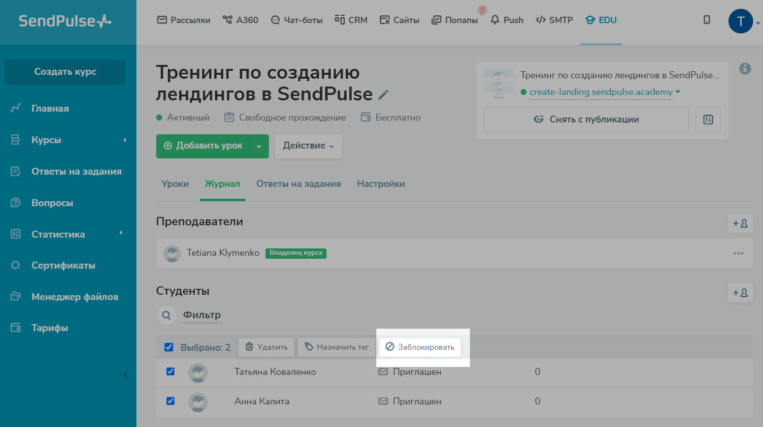Open the Сайты section
The width and height of the screenshot is (763, 427).
[399, 20]
